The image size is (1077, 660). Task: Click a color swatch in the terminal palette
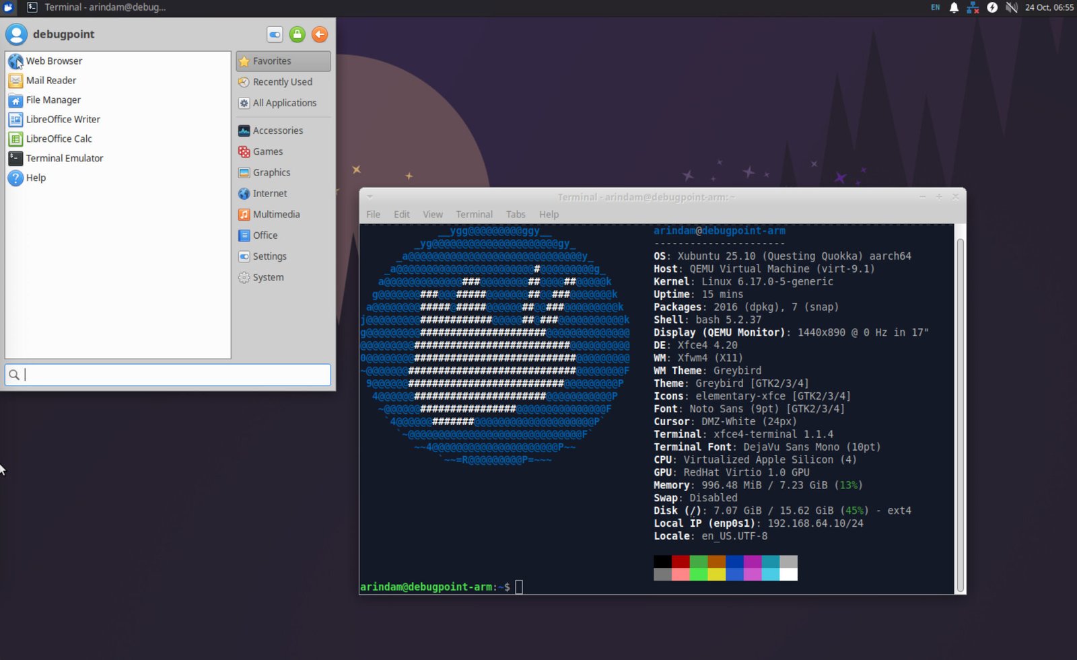click(x=681, y=560)
